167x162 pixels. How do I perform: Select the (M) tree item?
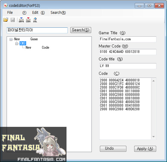point(23,43)
